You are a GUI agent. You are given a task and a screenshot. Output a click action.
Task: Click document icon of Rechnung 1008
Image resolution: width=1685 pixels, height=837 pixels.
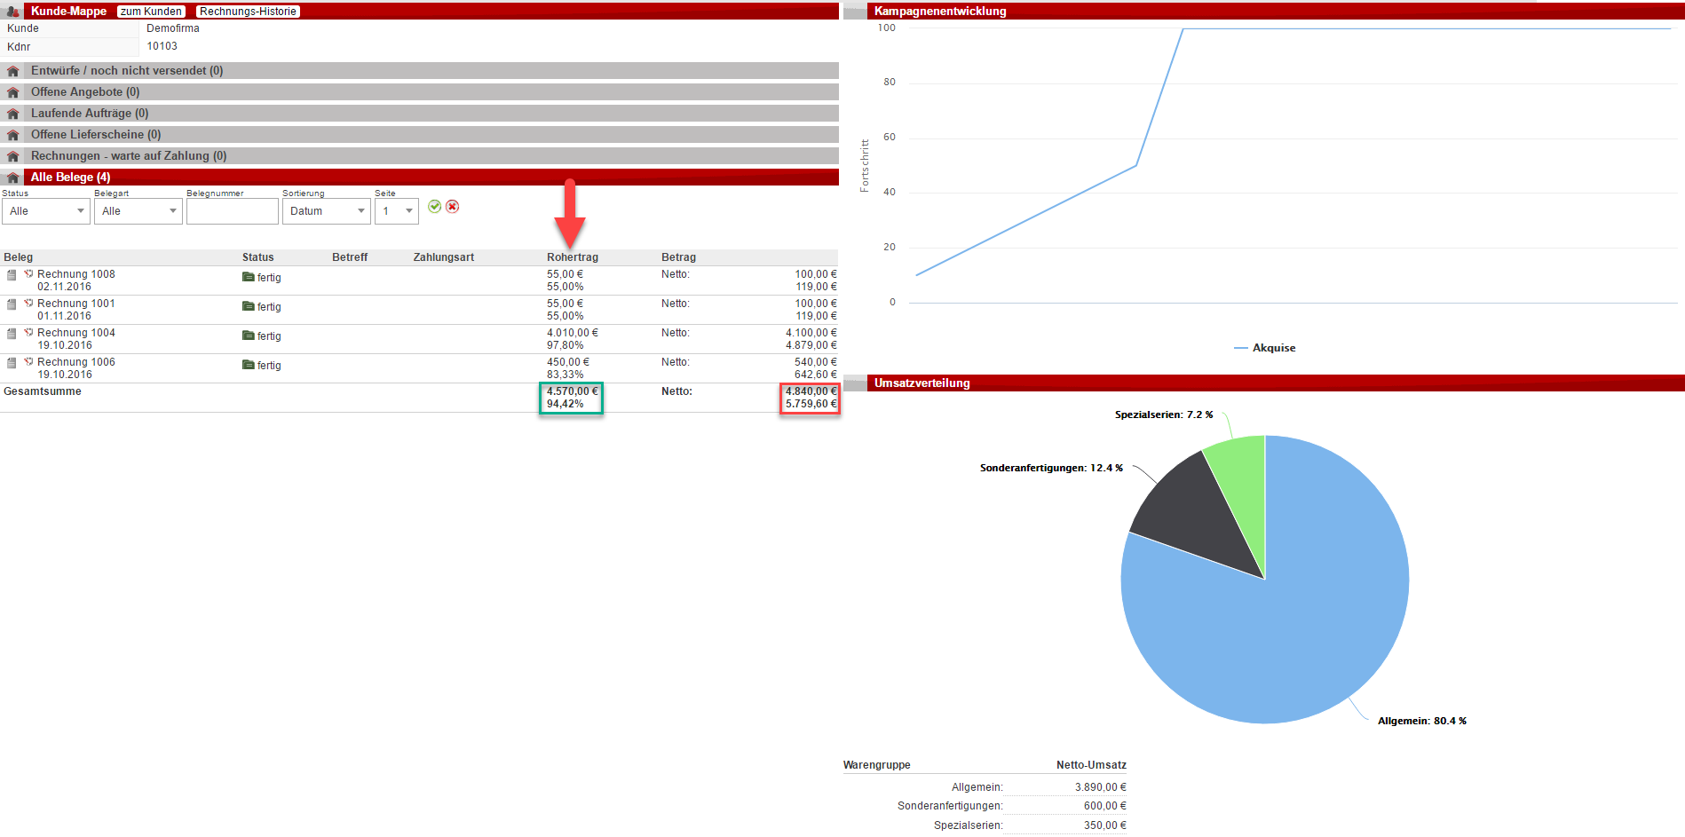[12, 275]
